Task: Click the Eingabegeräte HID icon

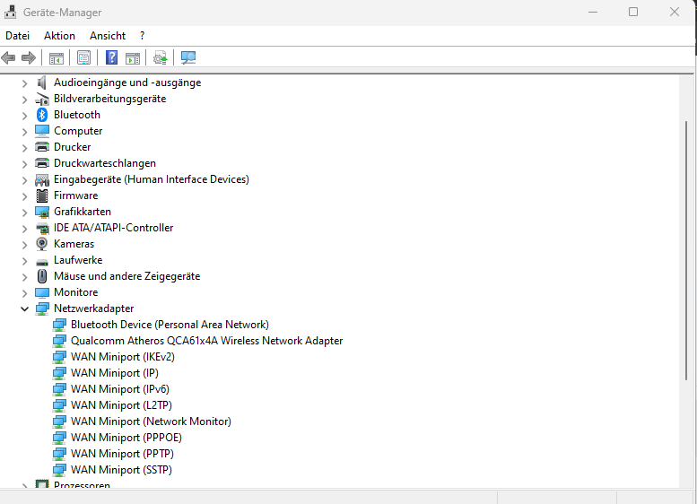Action: (42, 179)
